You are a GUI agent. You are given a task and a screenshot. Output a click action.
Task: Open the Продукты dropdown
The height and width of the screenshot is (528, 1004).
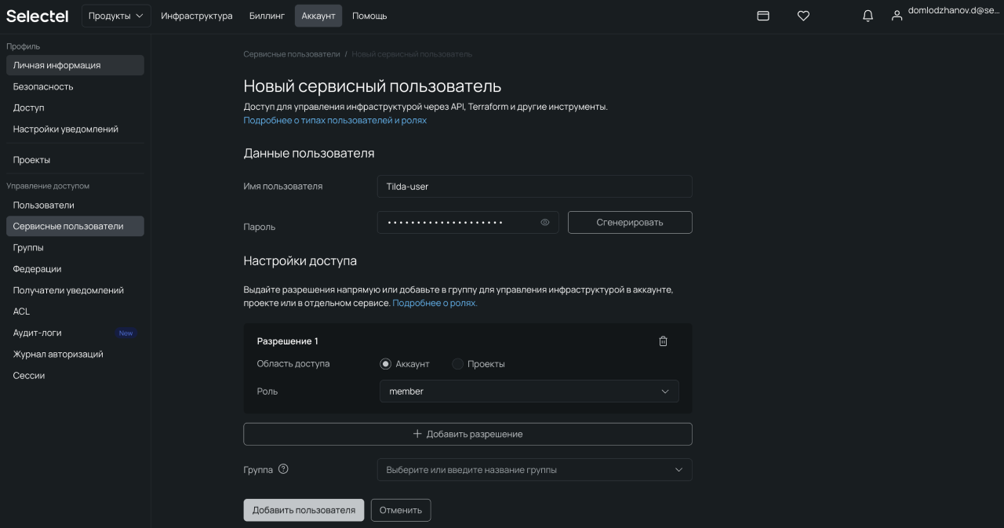pyautogui.click(x=115, y=15)
